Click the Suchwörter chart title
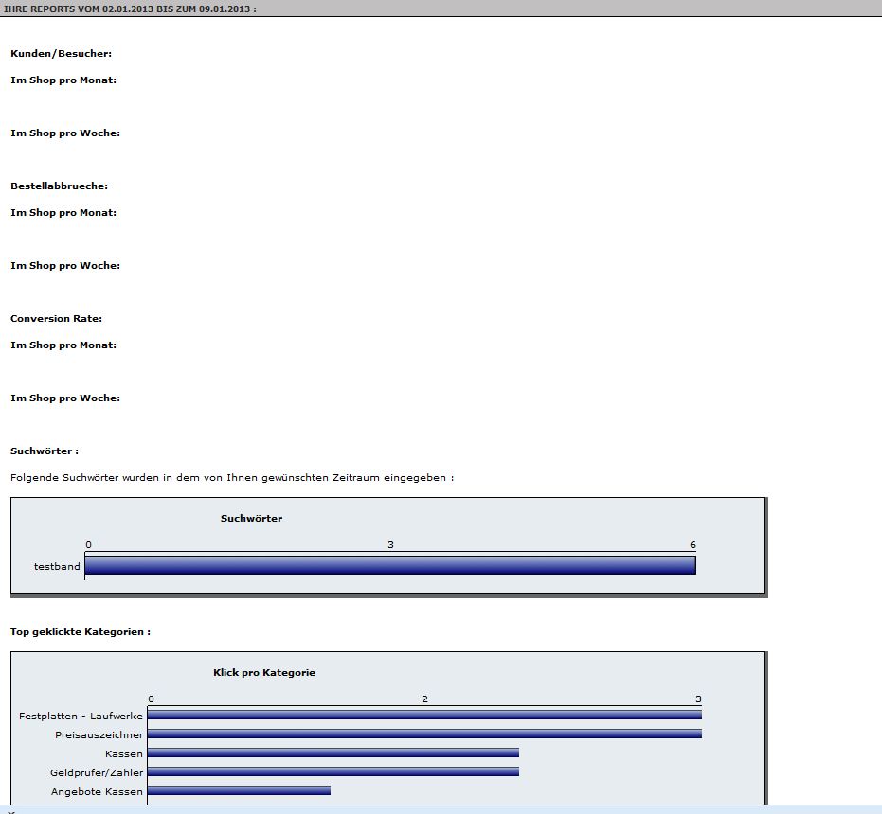 tap(251, 518)
